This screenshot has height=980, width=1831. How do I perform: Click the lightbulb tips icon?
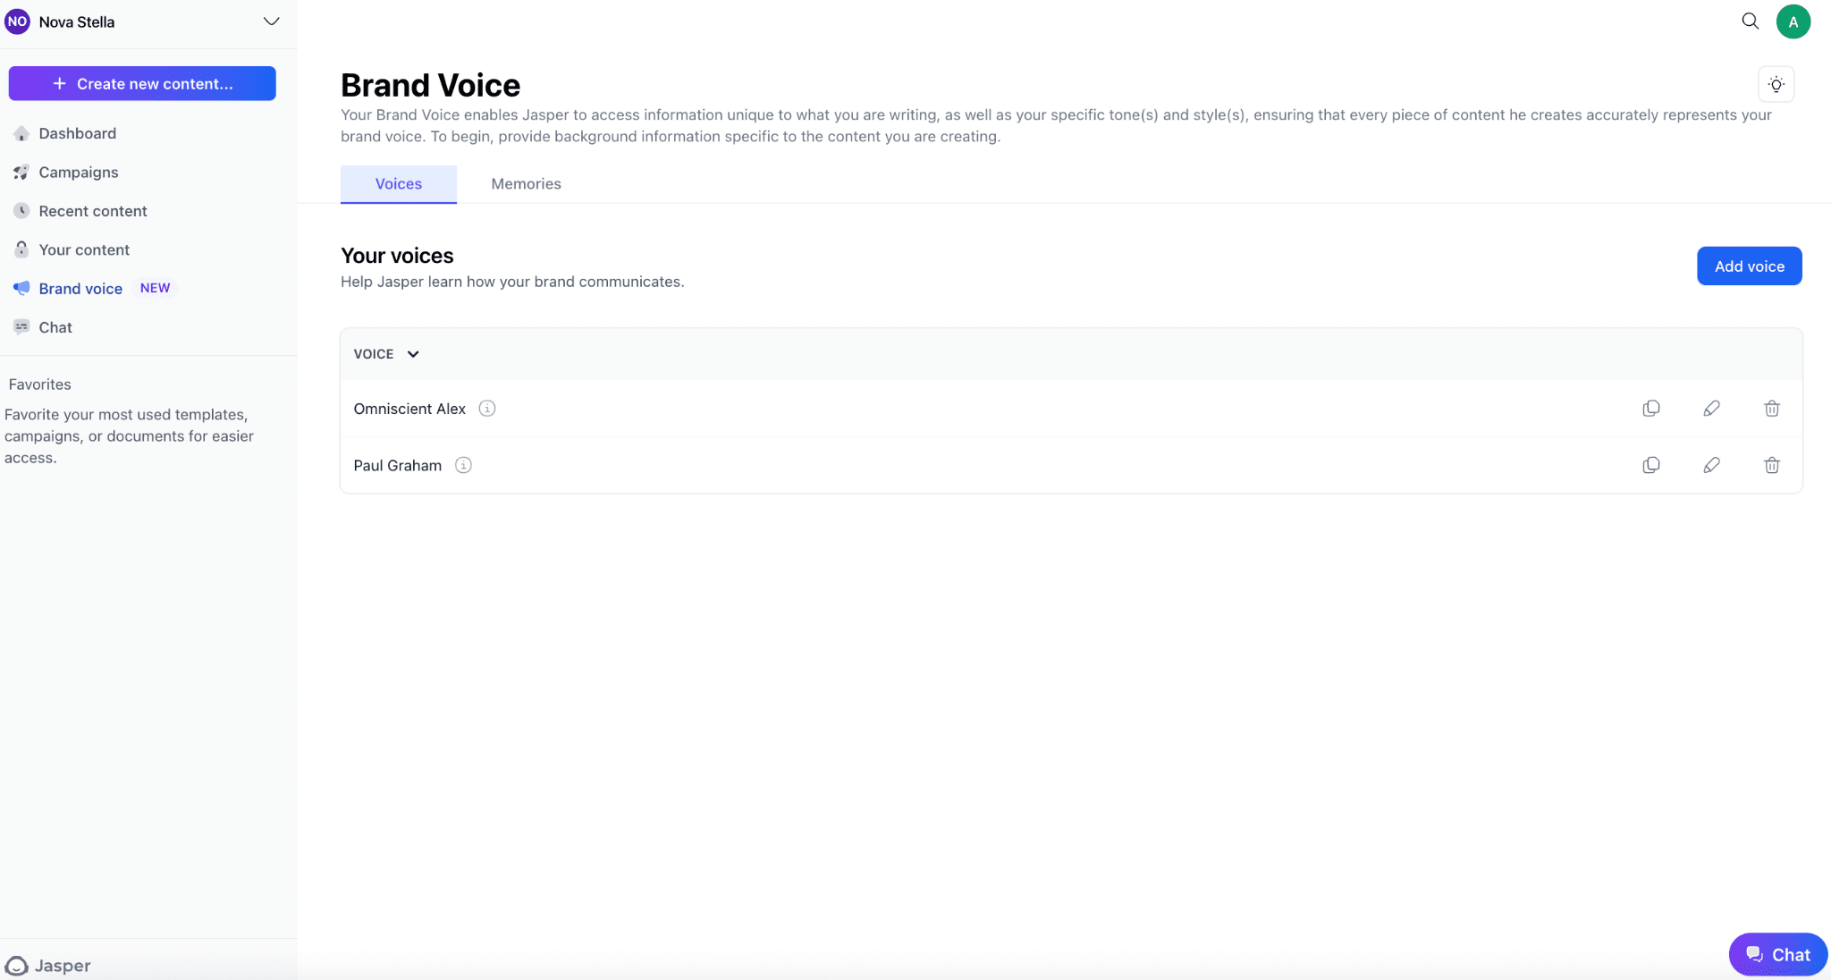[x=1776, y=85]
